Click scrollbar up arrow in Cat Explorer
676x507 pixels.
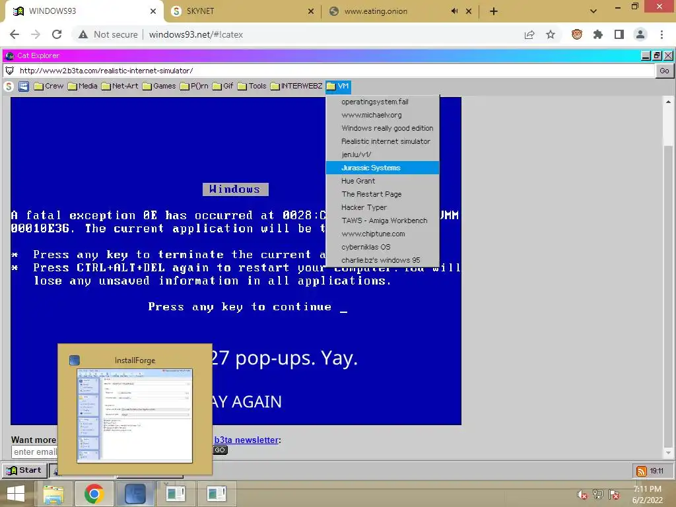(668, 102)
